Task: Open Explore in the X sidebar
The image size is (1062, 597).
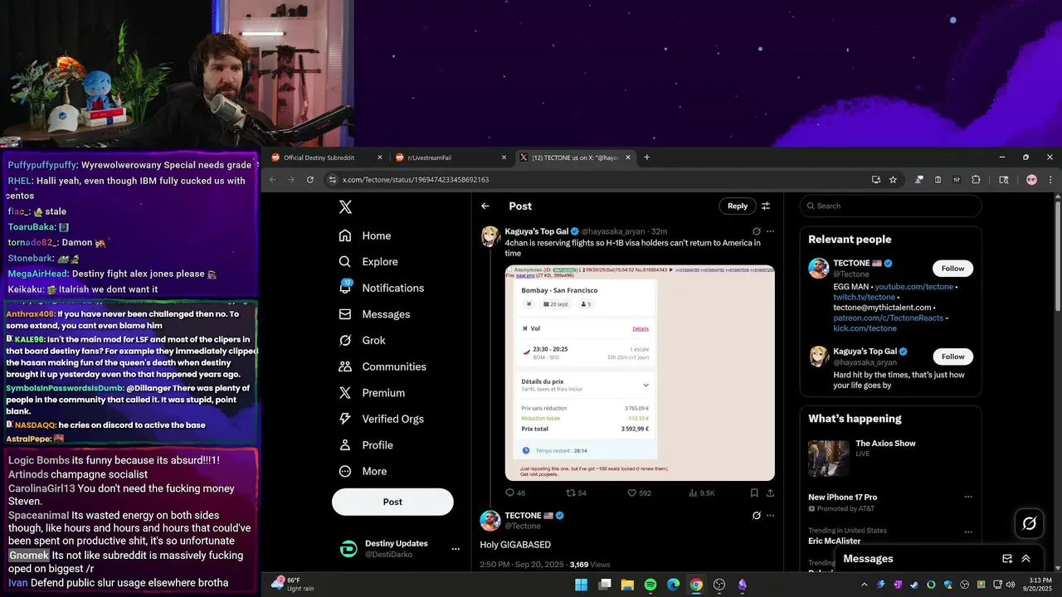Action: tap(368, 261)
